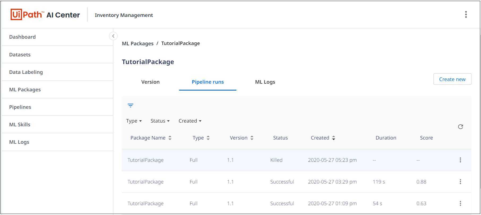Click the TutorialPackage page heading
Viewport: 481px width, 215px height.
tap(148, 62)
